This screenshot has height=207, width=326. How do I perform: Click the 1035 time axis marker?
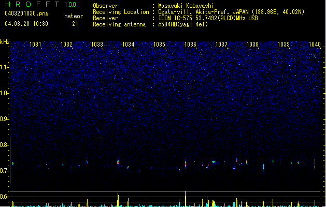coord(159,45)
